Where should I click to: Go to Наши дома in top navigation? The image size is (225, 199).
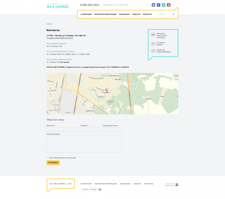click(124, 14)
